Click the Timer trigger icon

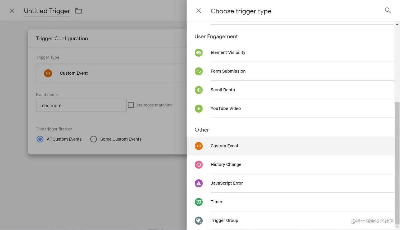coord(199,202)
